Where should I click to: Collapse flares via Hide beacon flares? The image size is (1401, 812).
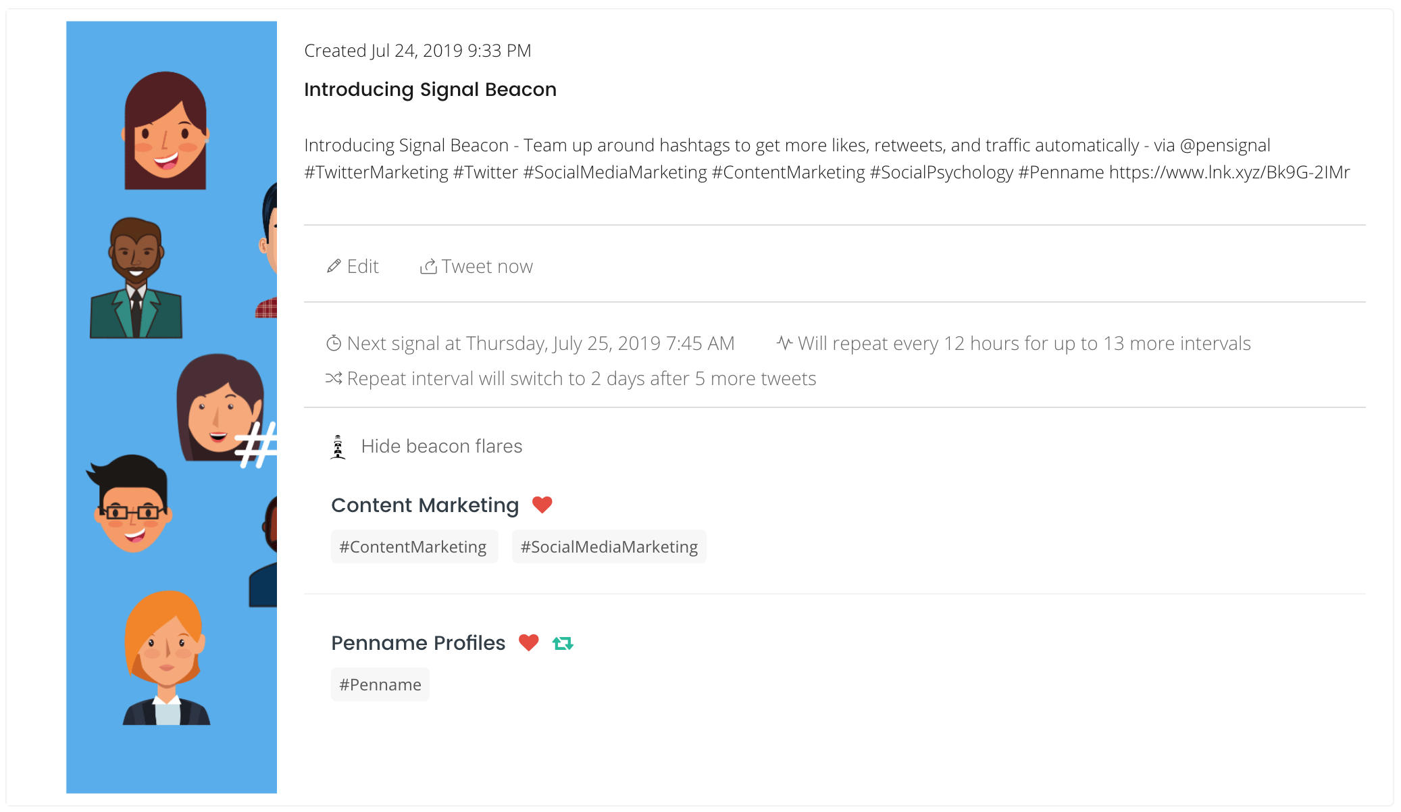[x=442, y=447]
